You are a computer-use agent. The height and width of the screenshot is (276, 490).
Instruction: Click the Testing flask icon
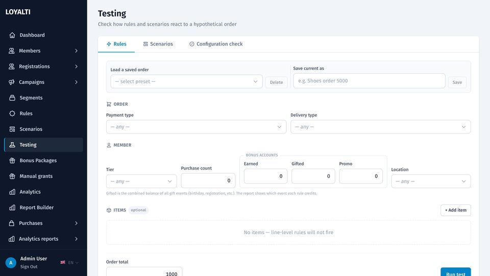coord(12,145)
